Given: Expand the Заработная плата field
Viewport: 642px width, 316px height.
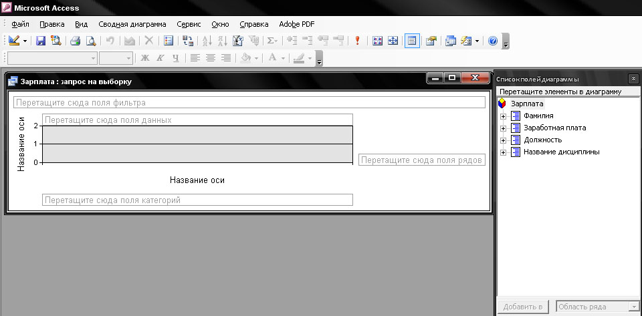Looking at the screenshot, I should click(503, 128).
